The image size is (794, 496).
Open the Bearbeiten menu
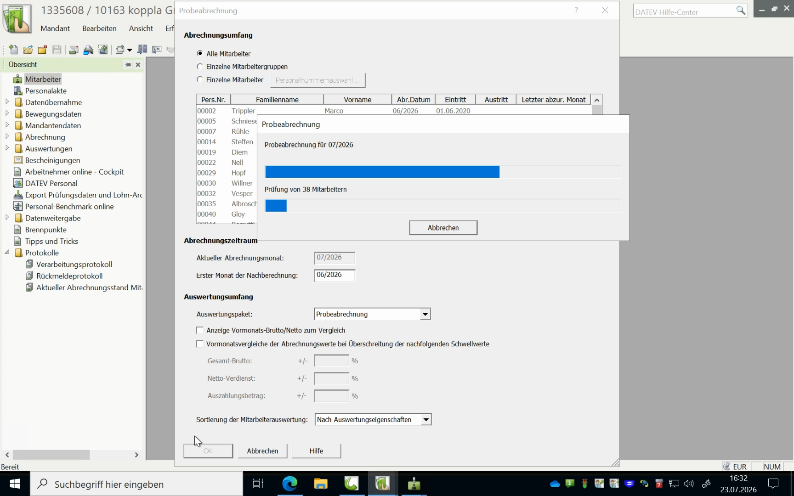99,28
